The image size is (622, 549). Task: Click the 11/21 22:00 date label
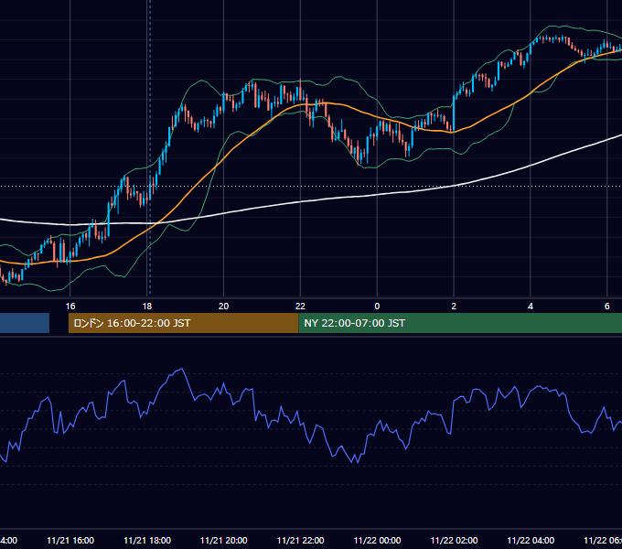coord(300,540)
